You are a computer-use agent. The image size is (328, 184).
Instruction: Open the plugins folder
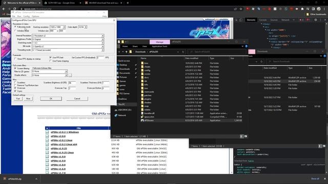pos(148,99)
